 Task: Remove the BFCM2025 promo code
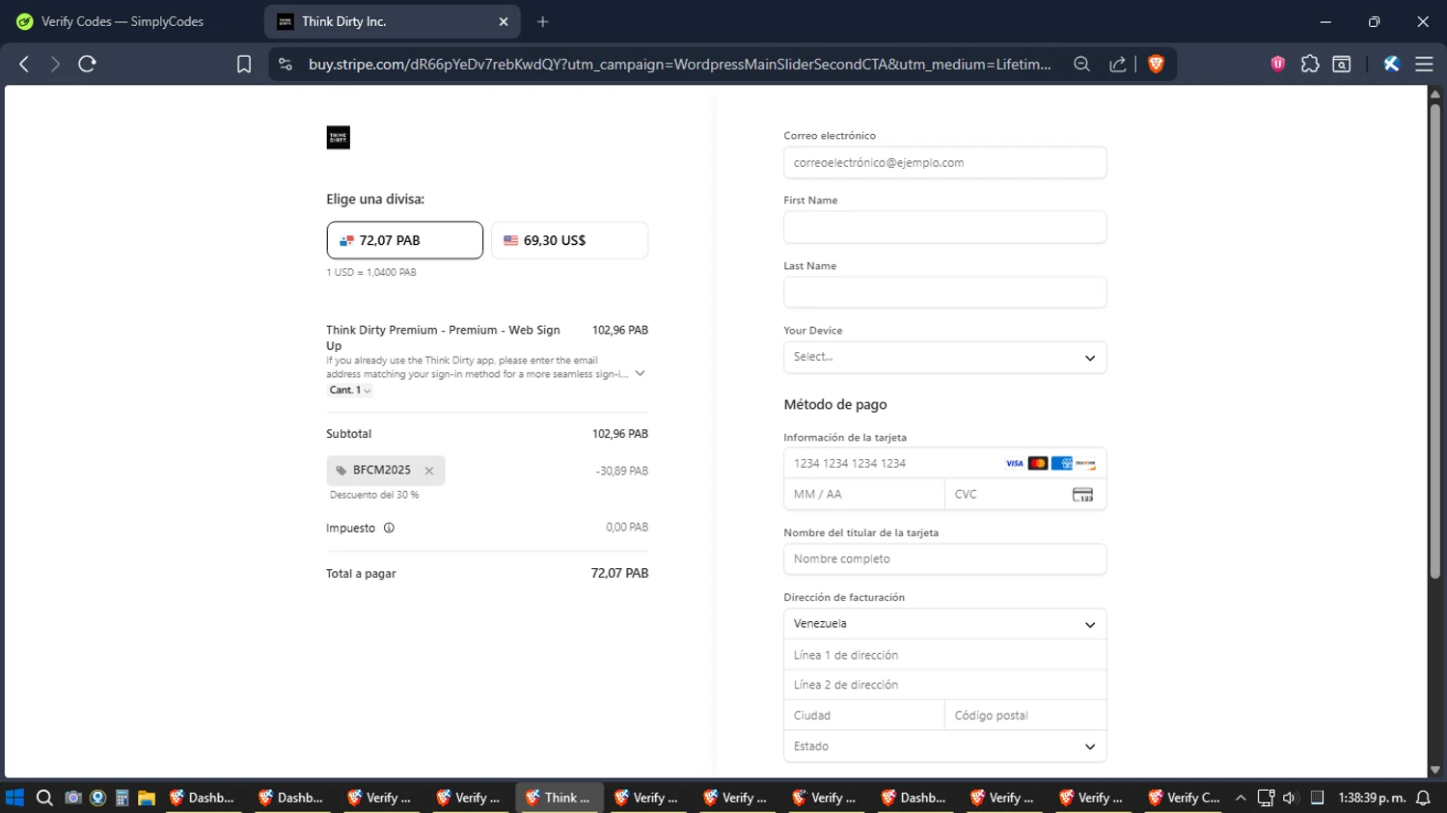tap(429, 471)
